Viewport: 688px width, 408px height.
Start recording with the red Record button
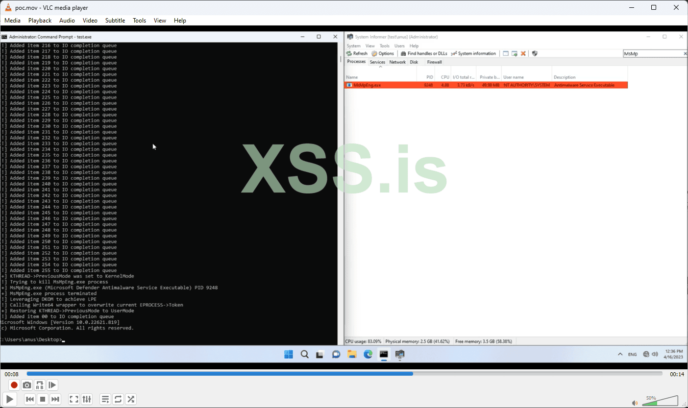[x=14, y=385]
